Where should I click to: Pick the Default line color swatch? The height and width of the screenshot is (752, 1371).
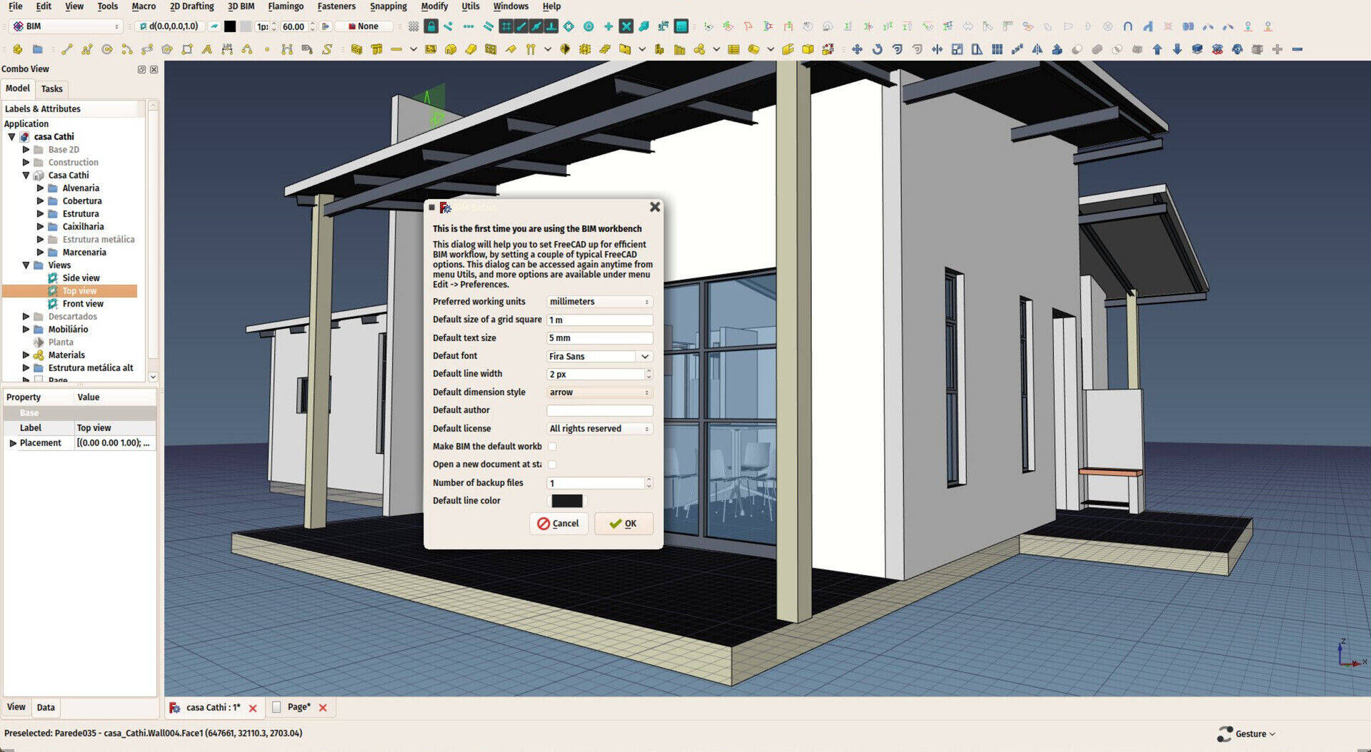[x=567, y=501]
